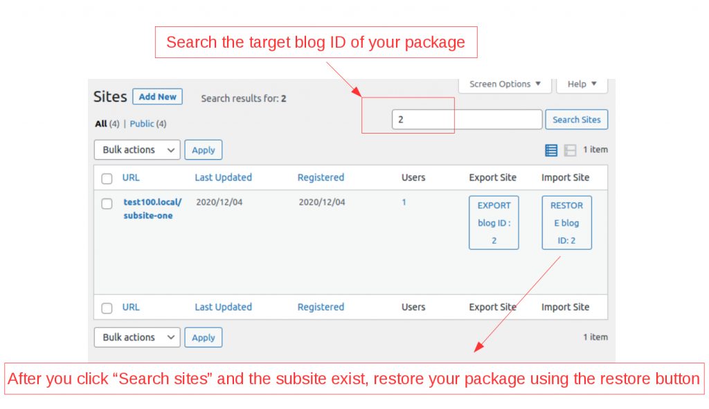Screen dimensions: 709x409
Task: Filter by Public (4) sites
Action: 148,124
